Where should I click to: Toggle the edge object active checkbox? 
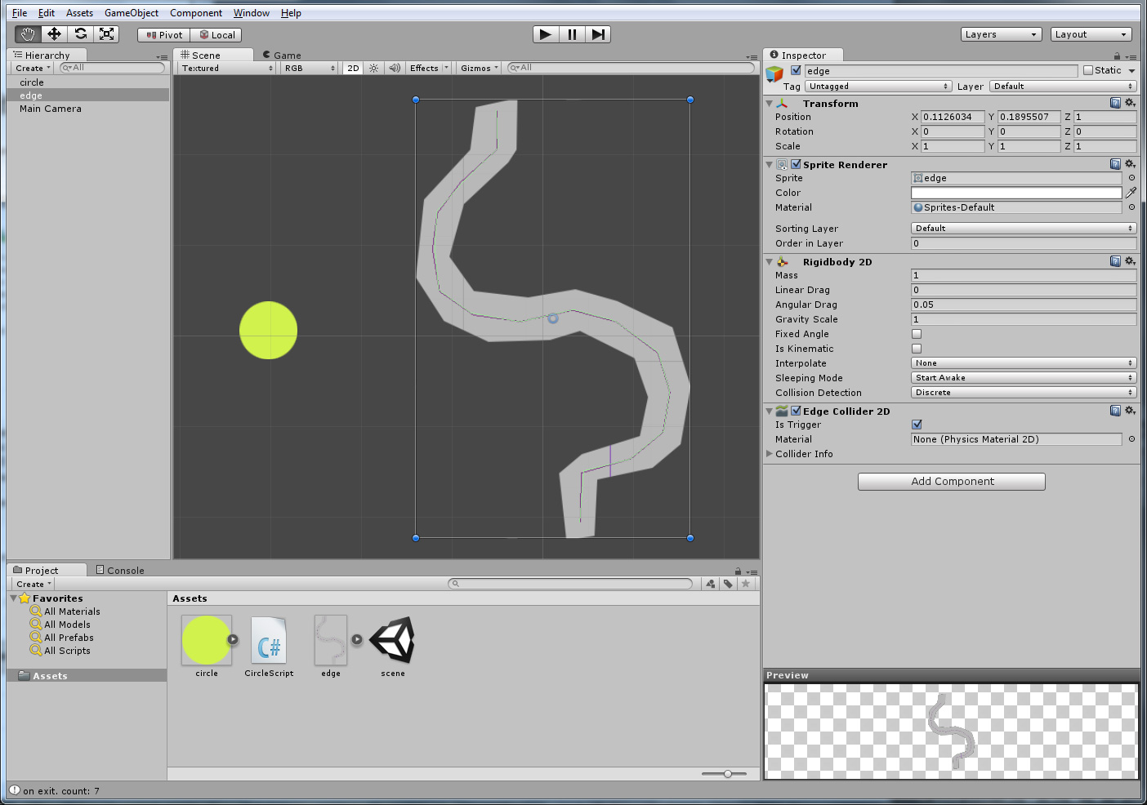(x=796, y=70)
